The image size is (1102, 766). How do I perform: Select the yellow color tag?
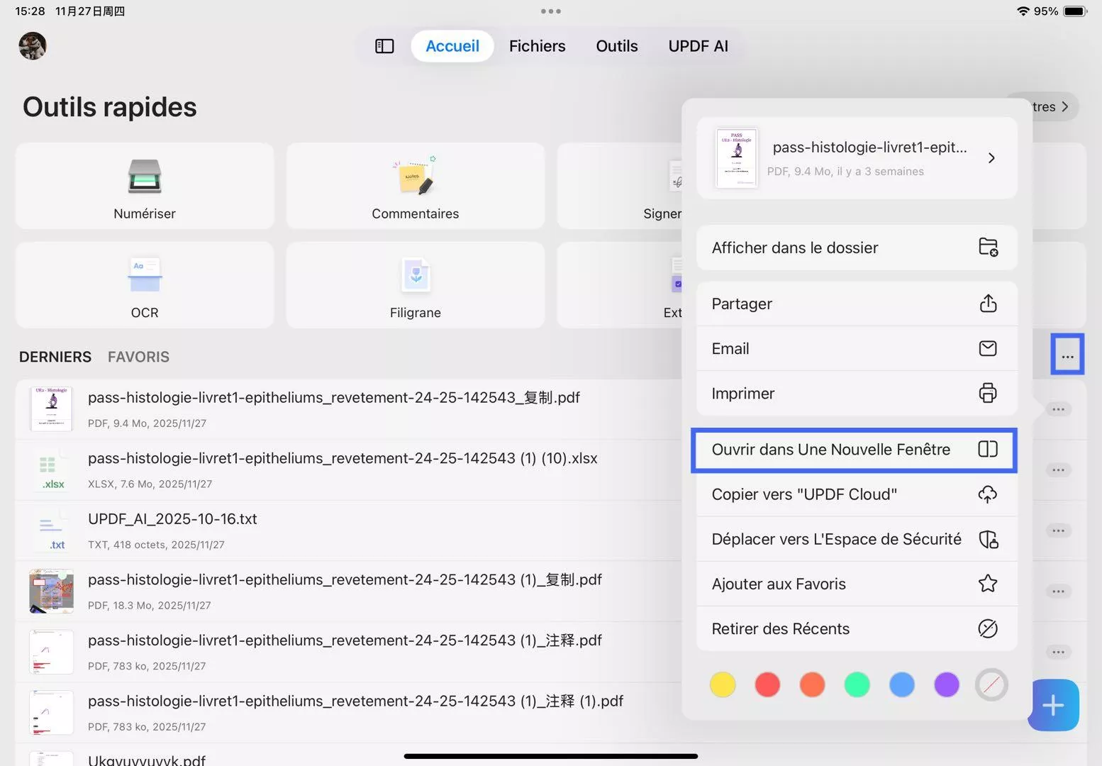coord(723,684)
